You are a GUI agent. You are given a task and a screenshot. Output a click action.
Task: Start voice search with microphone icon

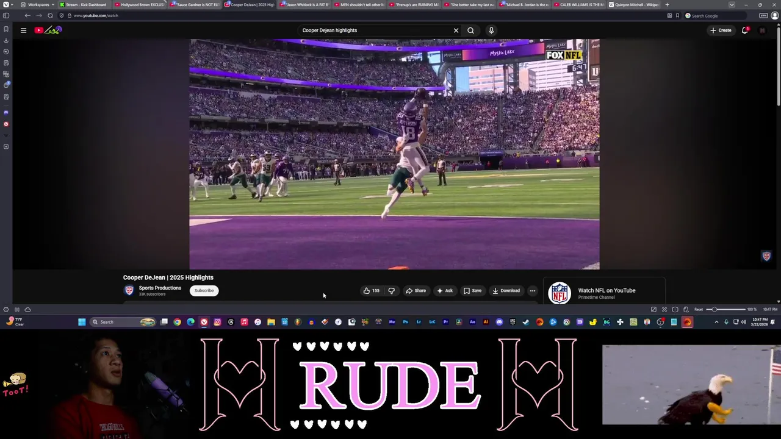click(x=491, y=30)
